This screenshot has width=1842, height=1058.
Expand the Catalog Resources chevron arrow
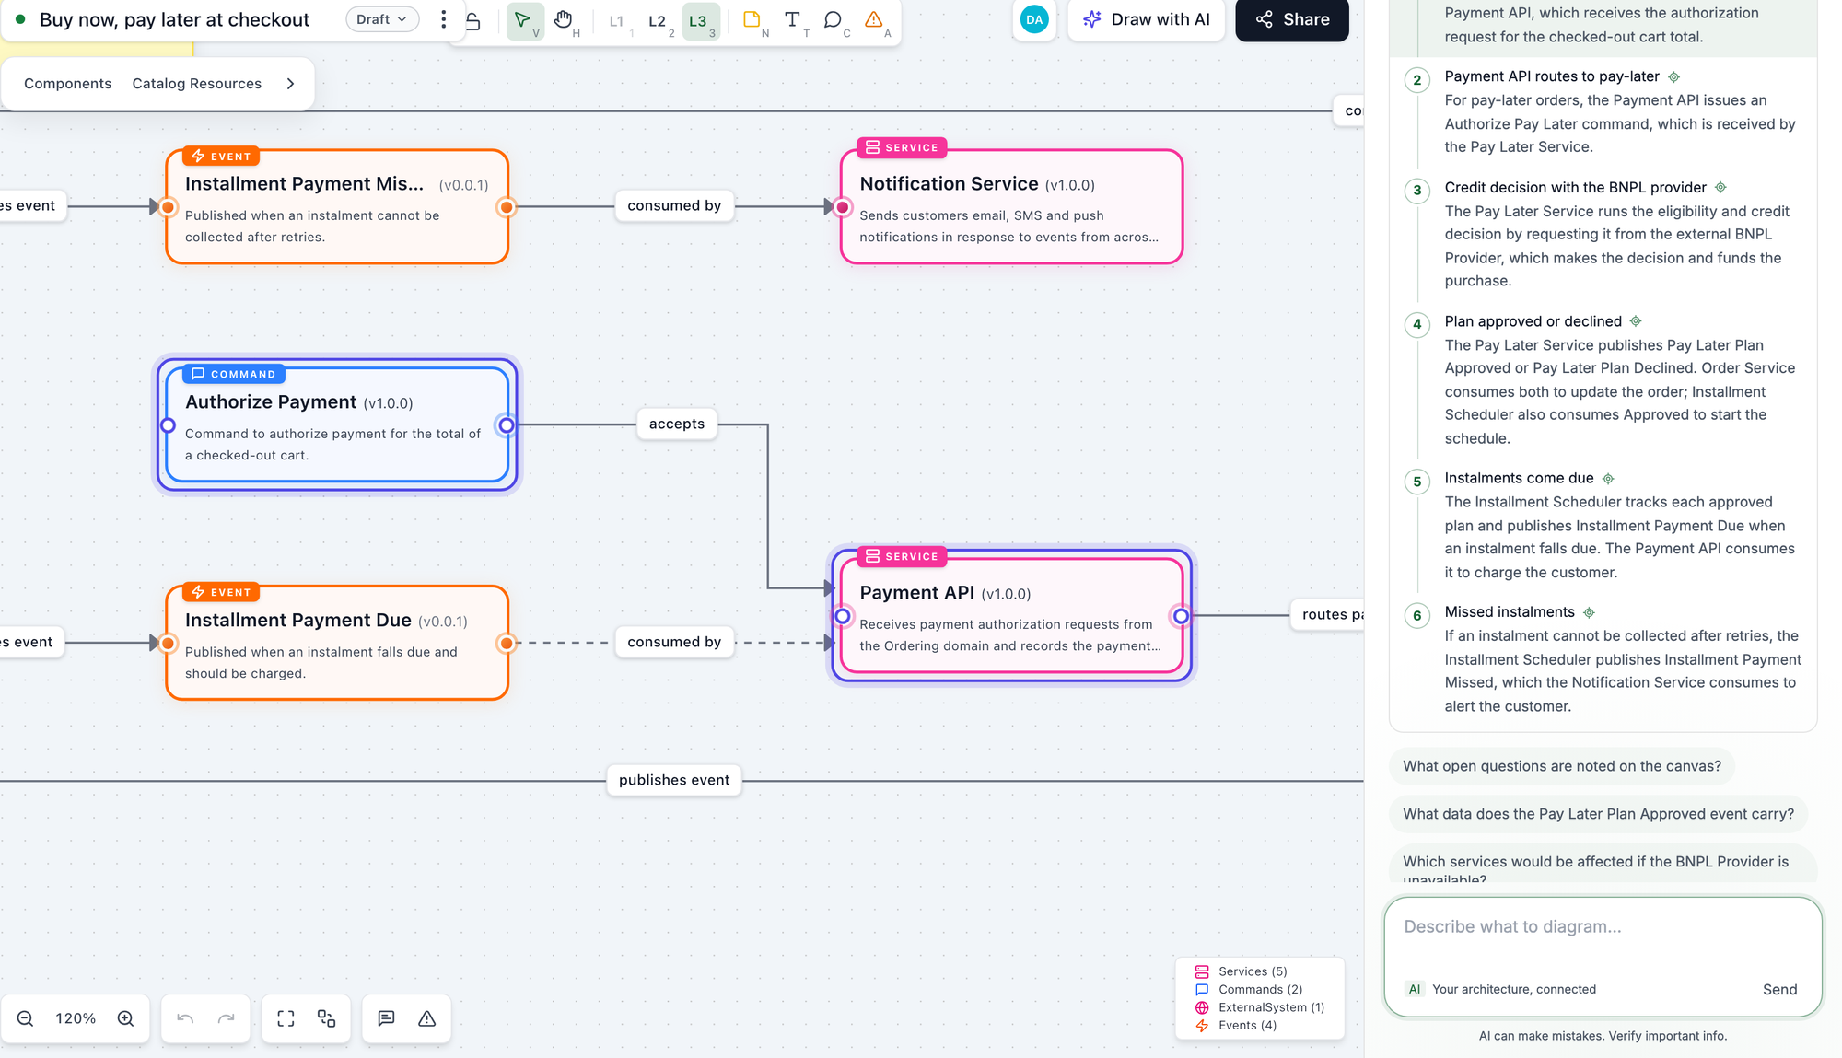[291, 84]
